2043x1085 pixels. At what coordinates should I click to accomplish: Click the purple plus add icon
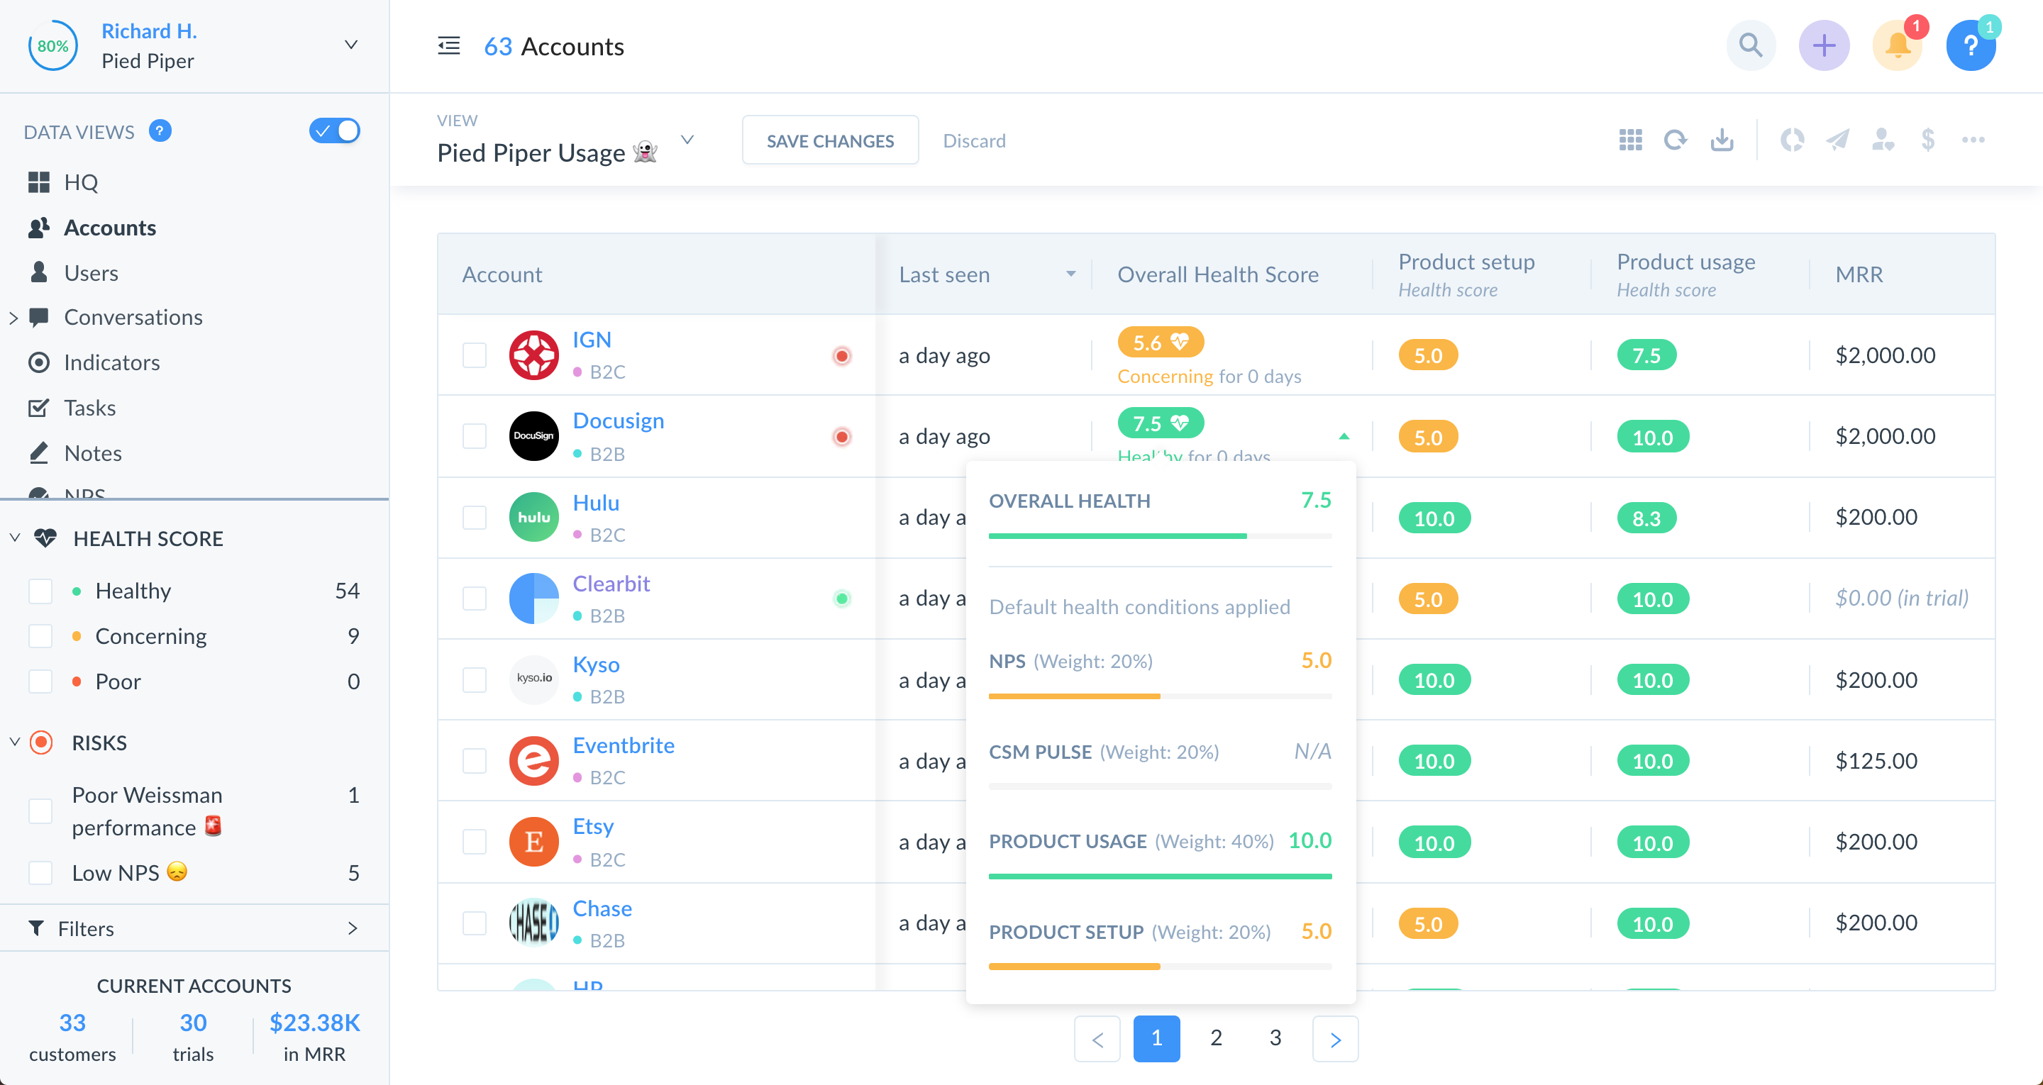pos(1823,45)
